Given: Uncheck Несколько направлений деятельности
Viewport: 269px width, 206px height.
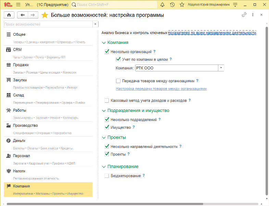Looking at the screenshot, I should [x=107, y=147].
